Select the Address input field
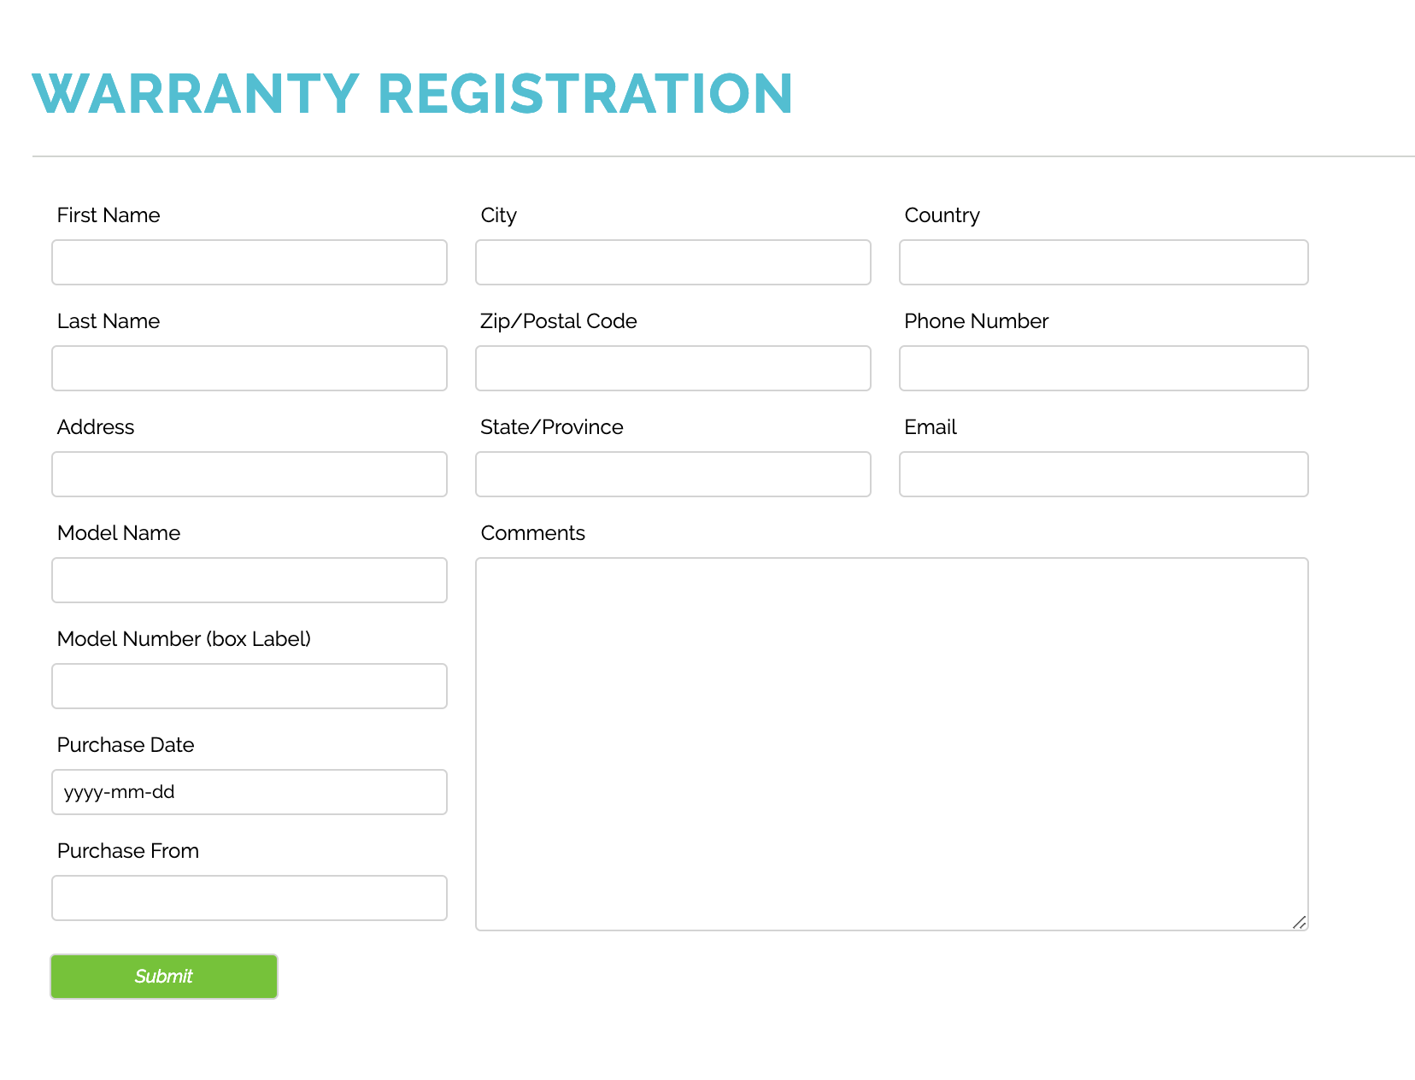1415x1080 pixels. (249, 474)
